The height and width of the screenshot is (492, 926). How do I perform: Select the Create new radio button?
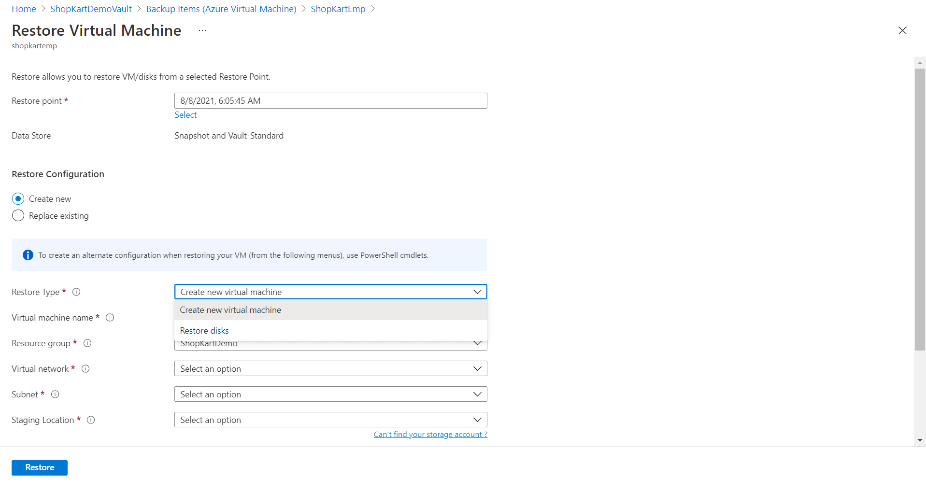18,199
